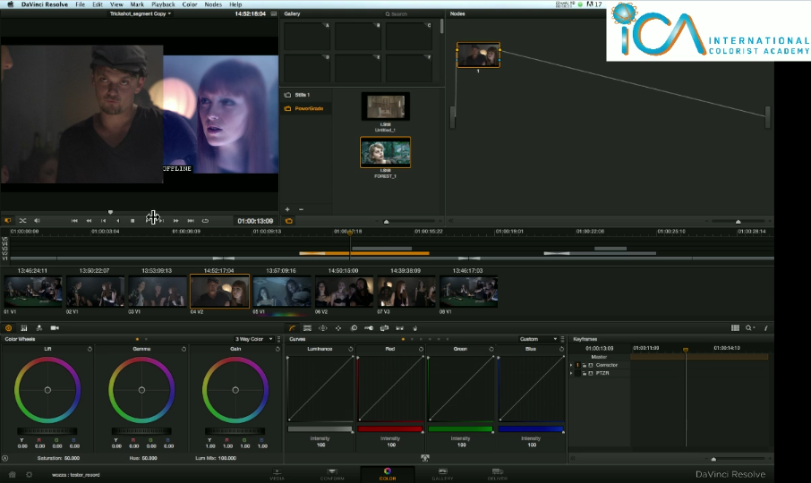Image resolution: width=811 pixels, height=483 pixels.
Task: Open Curves panel options menu
Action: click(563, 339)
